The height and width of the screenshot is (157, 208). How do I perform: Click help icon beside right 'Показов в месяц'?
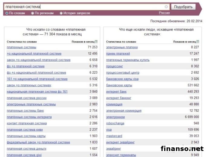point(198,42)
